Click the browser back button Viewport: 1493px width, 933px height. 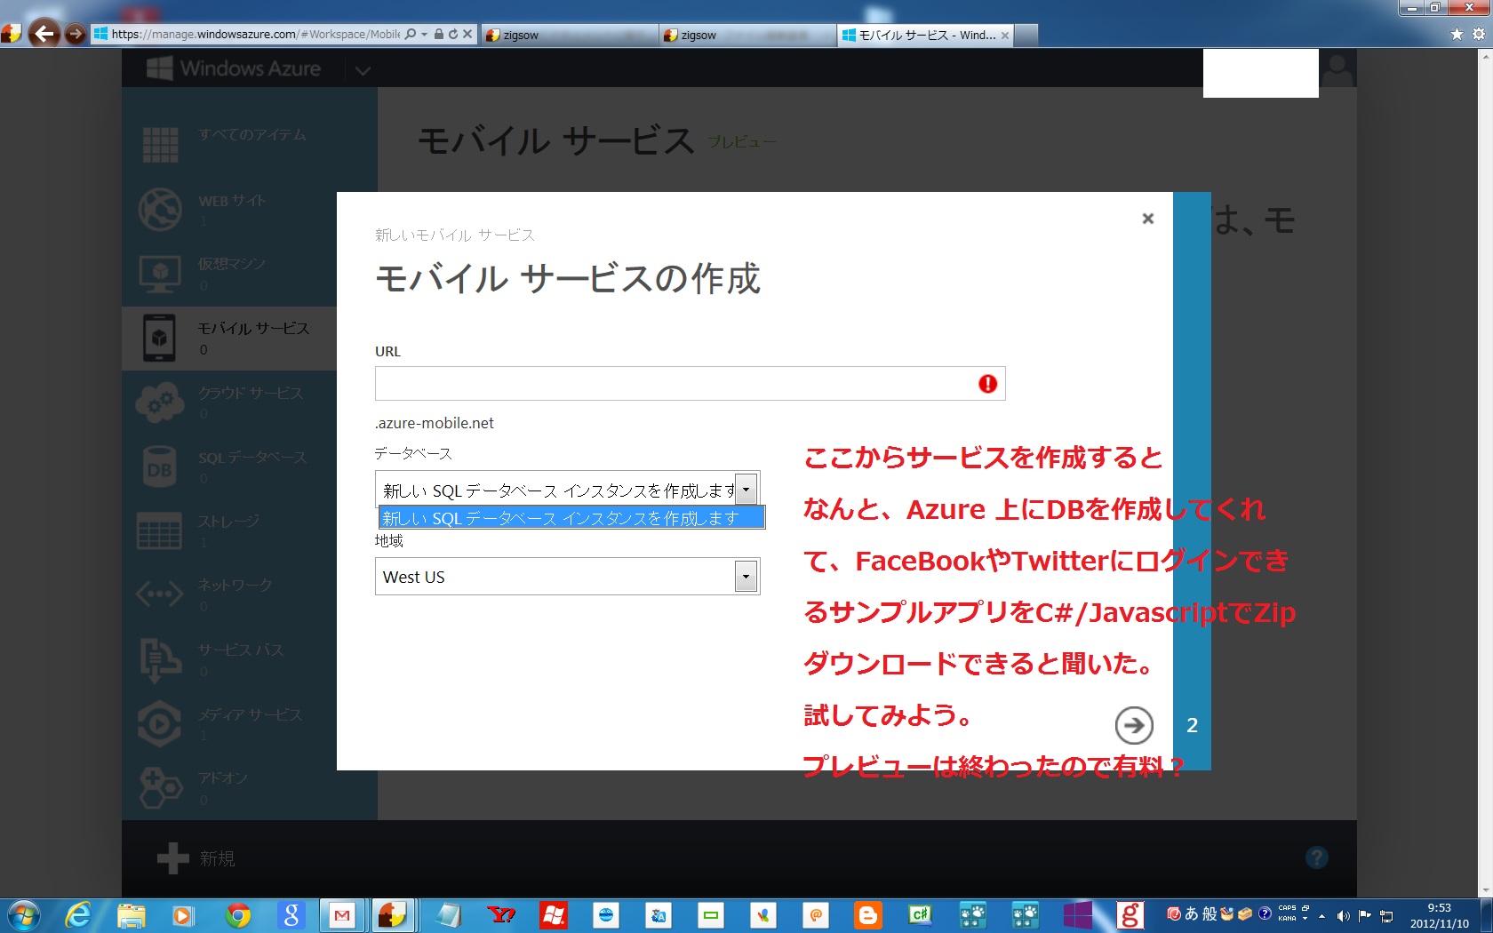[44, 35]
